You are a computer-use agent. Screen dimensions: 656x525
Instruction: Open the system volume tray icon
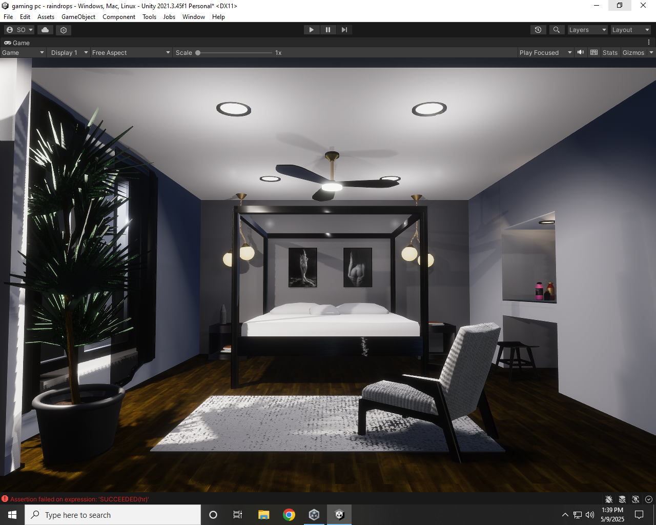pos(590,515)
